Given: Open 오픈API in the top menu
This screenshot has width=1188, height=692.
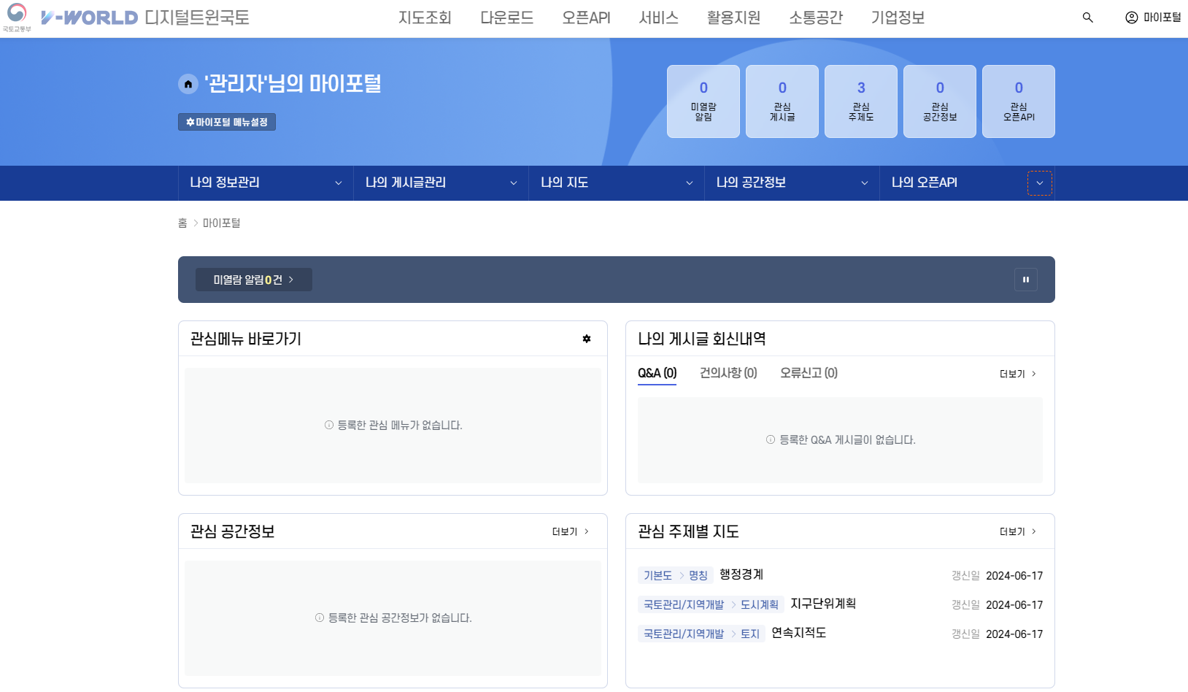Looking at the screenshot, I should [x=586, y=18].
